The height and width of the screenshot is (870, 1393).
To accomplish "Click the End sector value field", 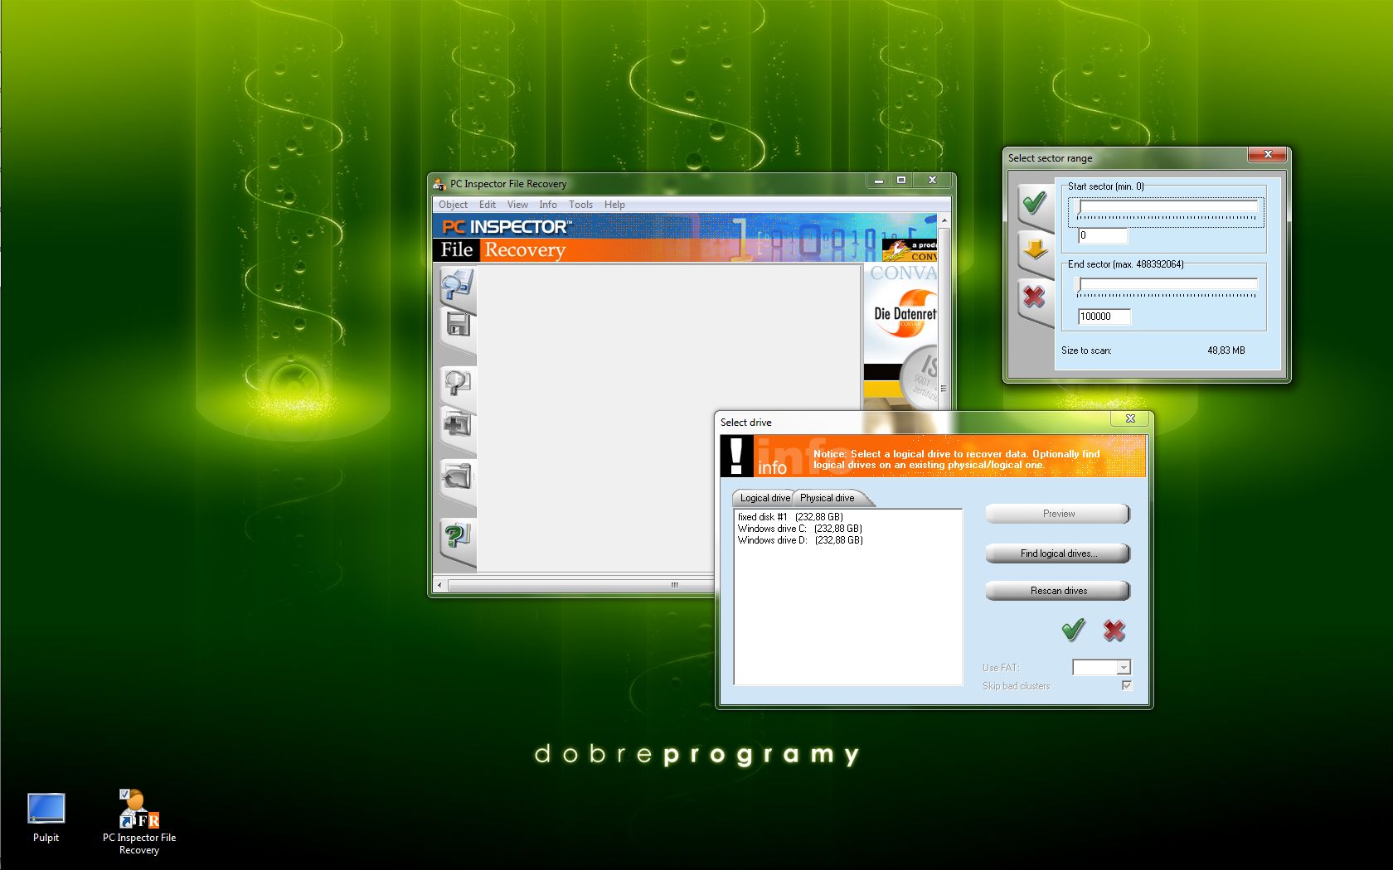I will click(1104, 317).
